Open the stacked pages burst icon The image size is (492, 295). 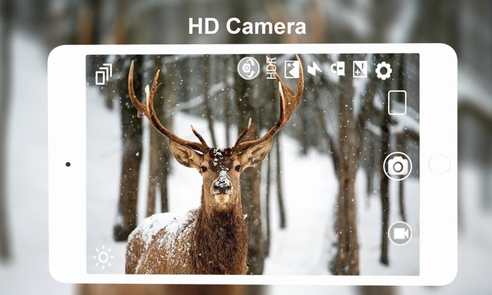coord(103,74)
